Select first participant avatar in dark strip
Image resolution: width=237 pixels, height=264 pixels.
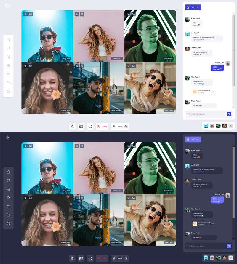pos(206,258)
